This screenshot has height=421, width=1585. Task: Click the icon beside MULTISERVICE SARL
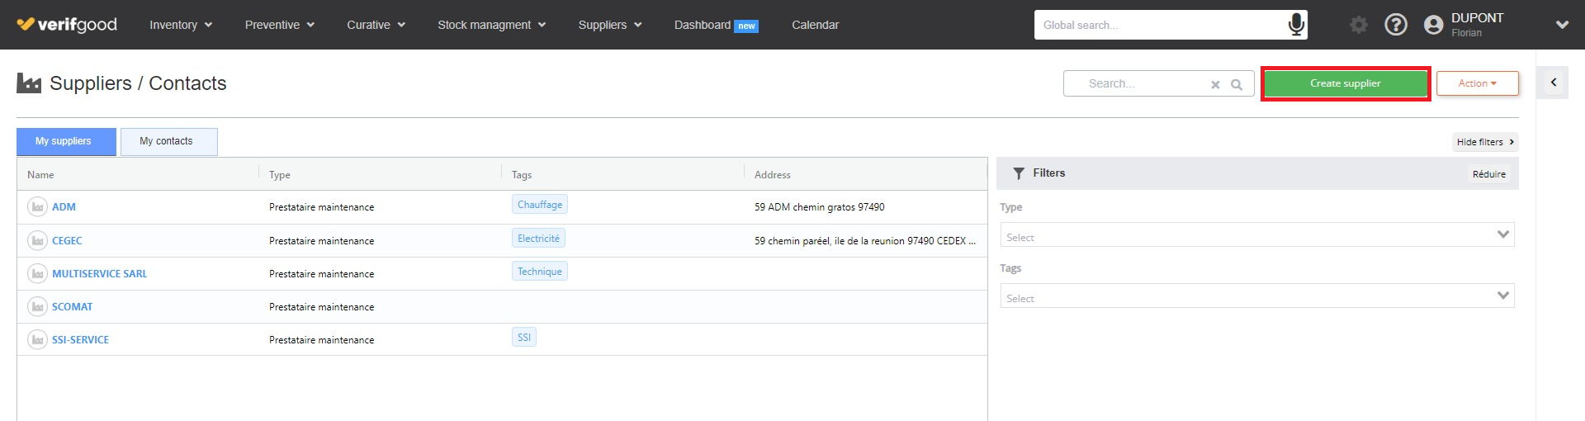pos(37,273)
